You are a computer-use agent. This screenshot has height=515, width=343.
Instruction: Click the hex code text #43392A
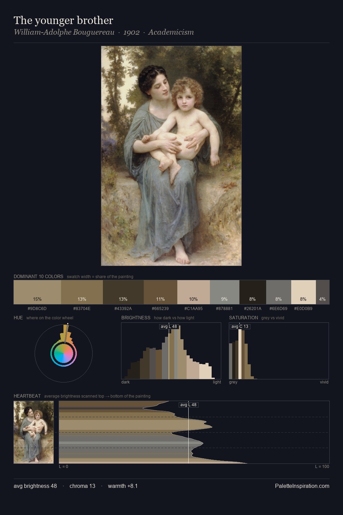(x=123, y=309)
